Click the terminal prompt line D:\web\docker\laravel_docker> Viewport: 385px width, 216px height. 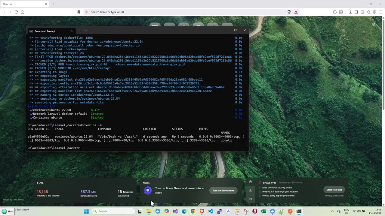click(x=54, y=148)
